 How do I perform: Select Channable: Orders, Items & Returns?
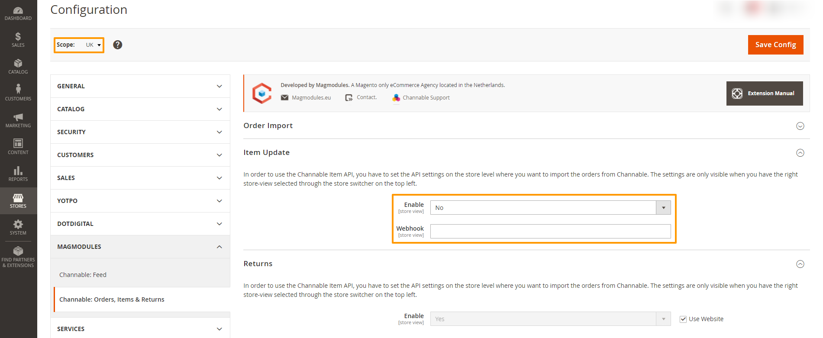point(112,299)
